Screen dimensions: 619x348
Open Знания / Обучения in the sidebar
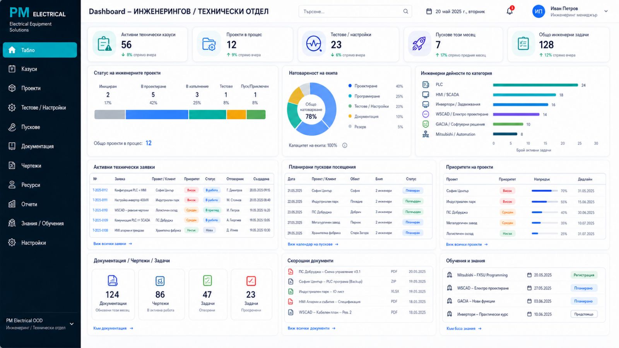point(40,223)
